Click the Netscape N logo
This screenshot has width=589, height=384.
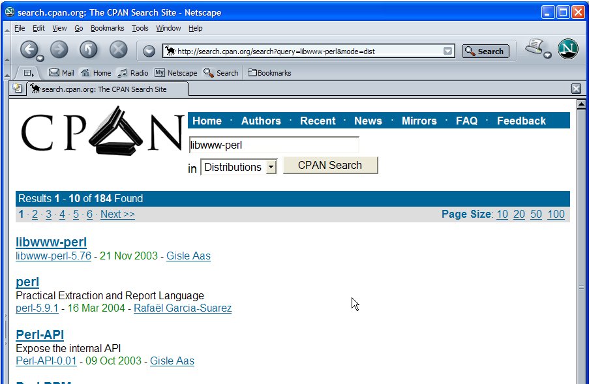coord(567,49)
